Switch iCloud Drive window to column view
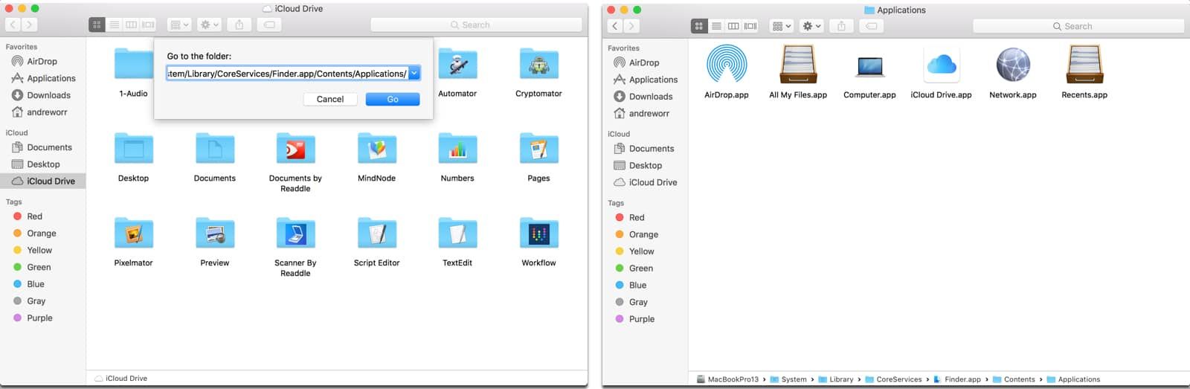1190x389 pixels. [x=131, y=25]
